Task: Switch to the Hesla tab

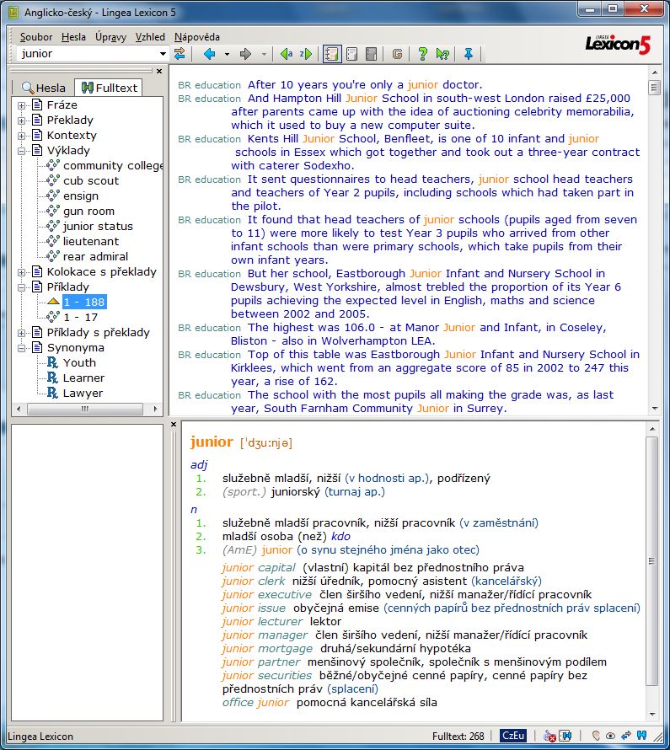Action: 44,88
